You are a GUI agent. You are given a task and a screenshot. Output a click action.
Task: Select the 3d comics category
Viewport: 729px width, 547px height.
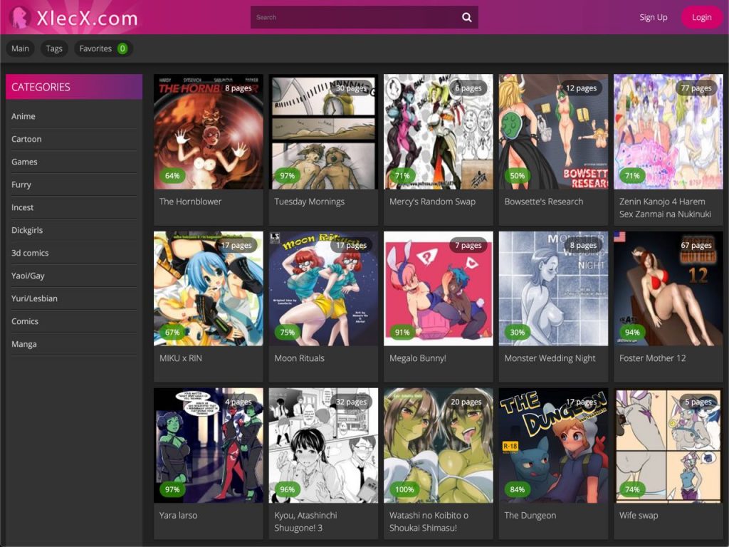pyautogui.click(x=30, y=253)
